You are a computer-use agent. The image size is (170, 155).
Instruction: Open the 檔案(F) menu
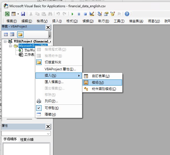[12, 21]
